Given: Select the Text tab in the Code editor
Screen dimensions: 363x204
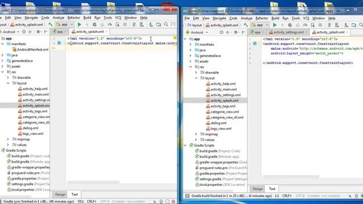Looking at the screenshot, I should pos(272,189).
